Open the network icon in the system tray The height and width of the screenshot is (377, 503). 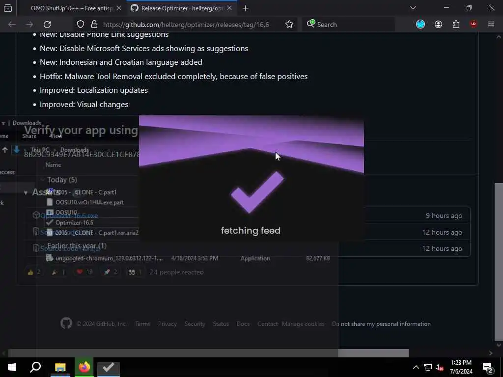pyautogui.click(x=428, y=367)
